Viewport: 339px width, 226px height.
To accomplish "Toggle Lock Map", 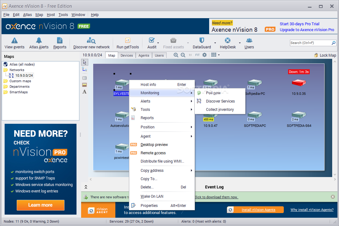I will point(325,55).
